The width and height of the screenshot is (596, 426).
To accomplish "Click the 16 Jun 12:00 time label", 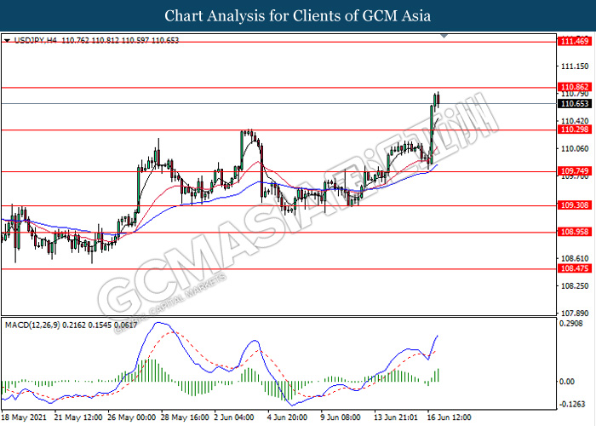I will pyautogui.click(x=450, y=417).
